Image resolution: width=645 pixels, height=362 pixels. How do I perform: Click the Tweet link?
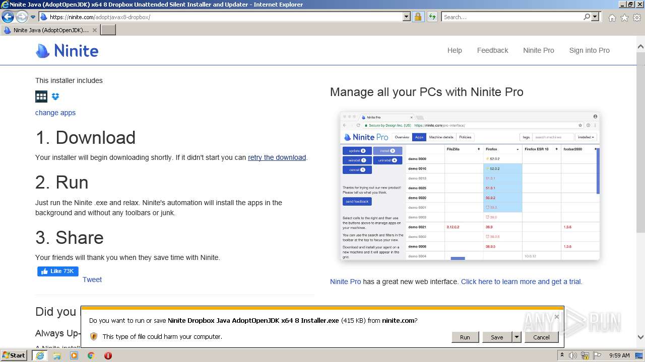[x=92, y=280]
